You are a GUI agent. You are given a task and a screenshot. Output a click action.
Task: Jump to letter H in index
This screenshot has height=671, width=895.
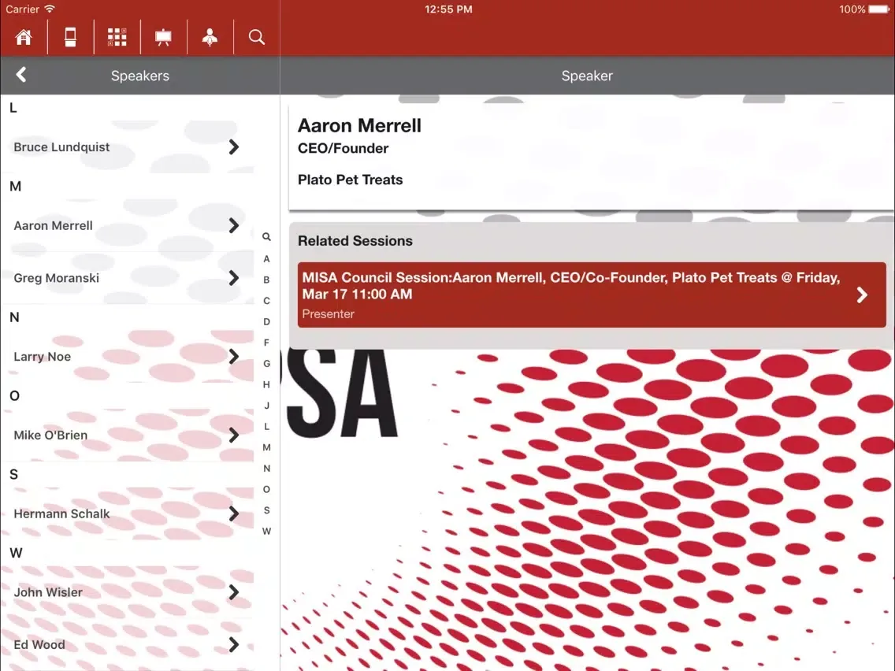pos(266,384)
